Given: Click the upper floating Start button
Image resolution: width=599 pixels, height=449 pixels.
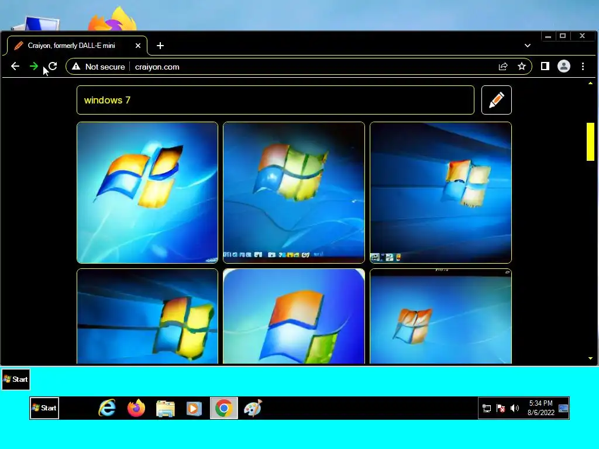Looking at the screenshot, I should pos(16,379).
